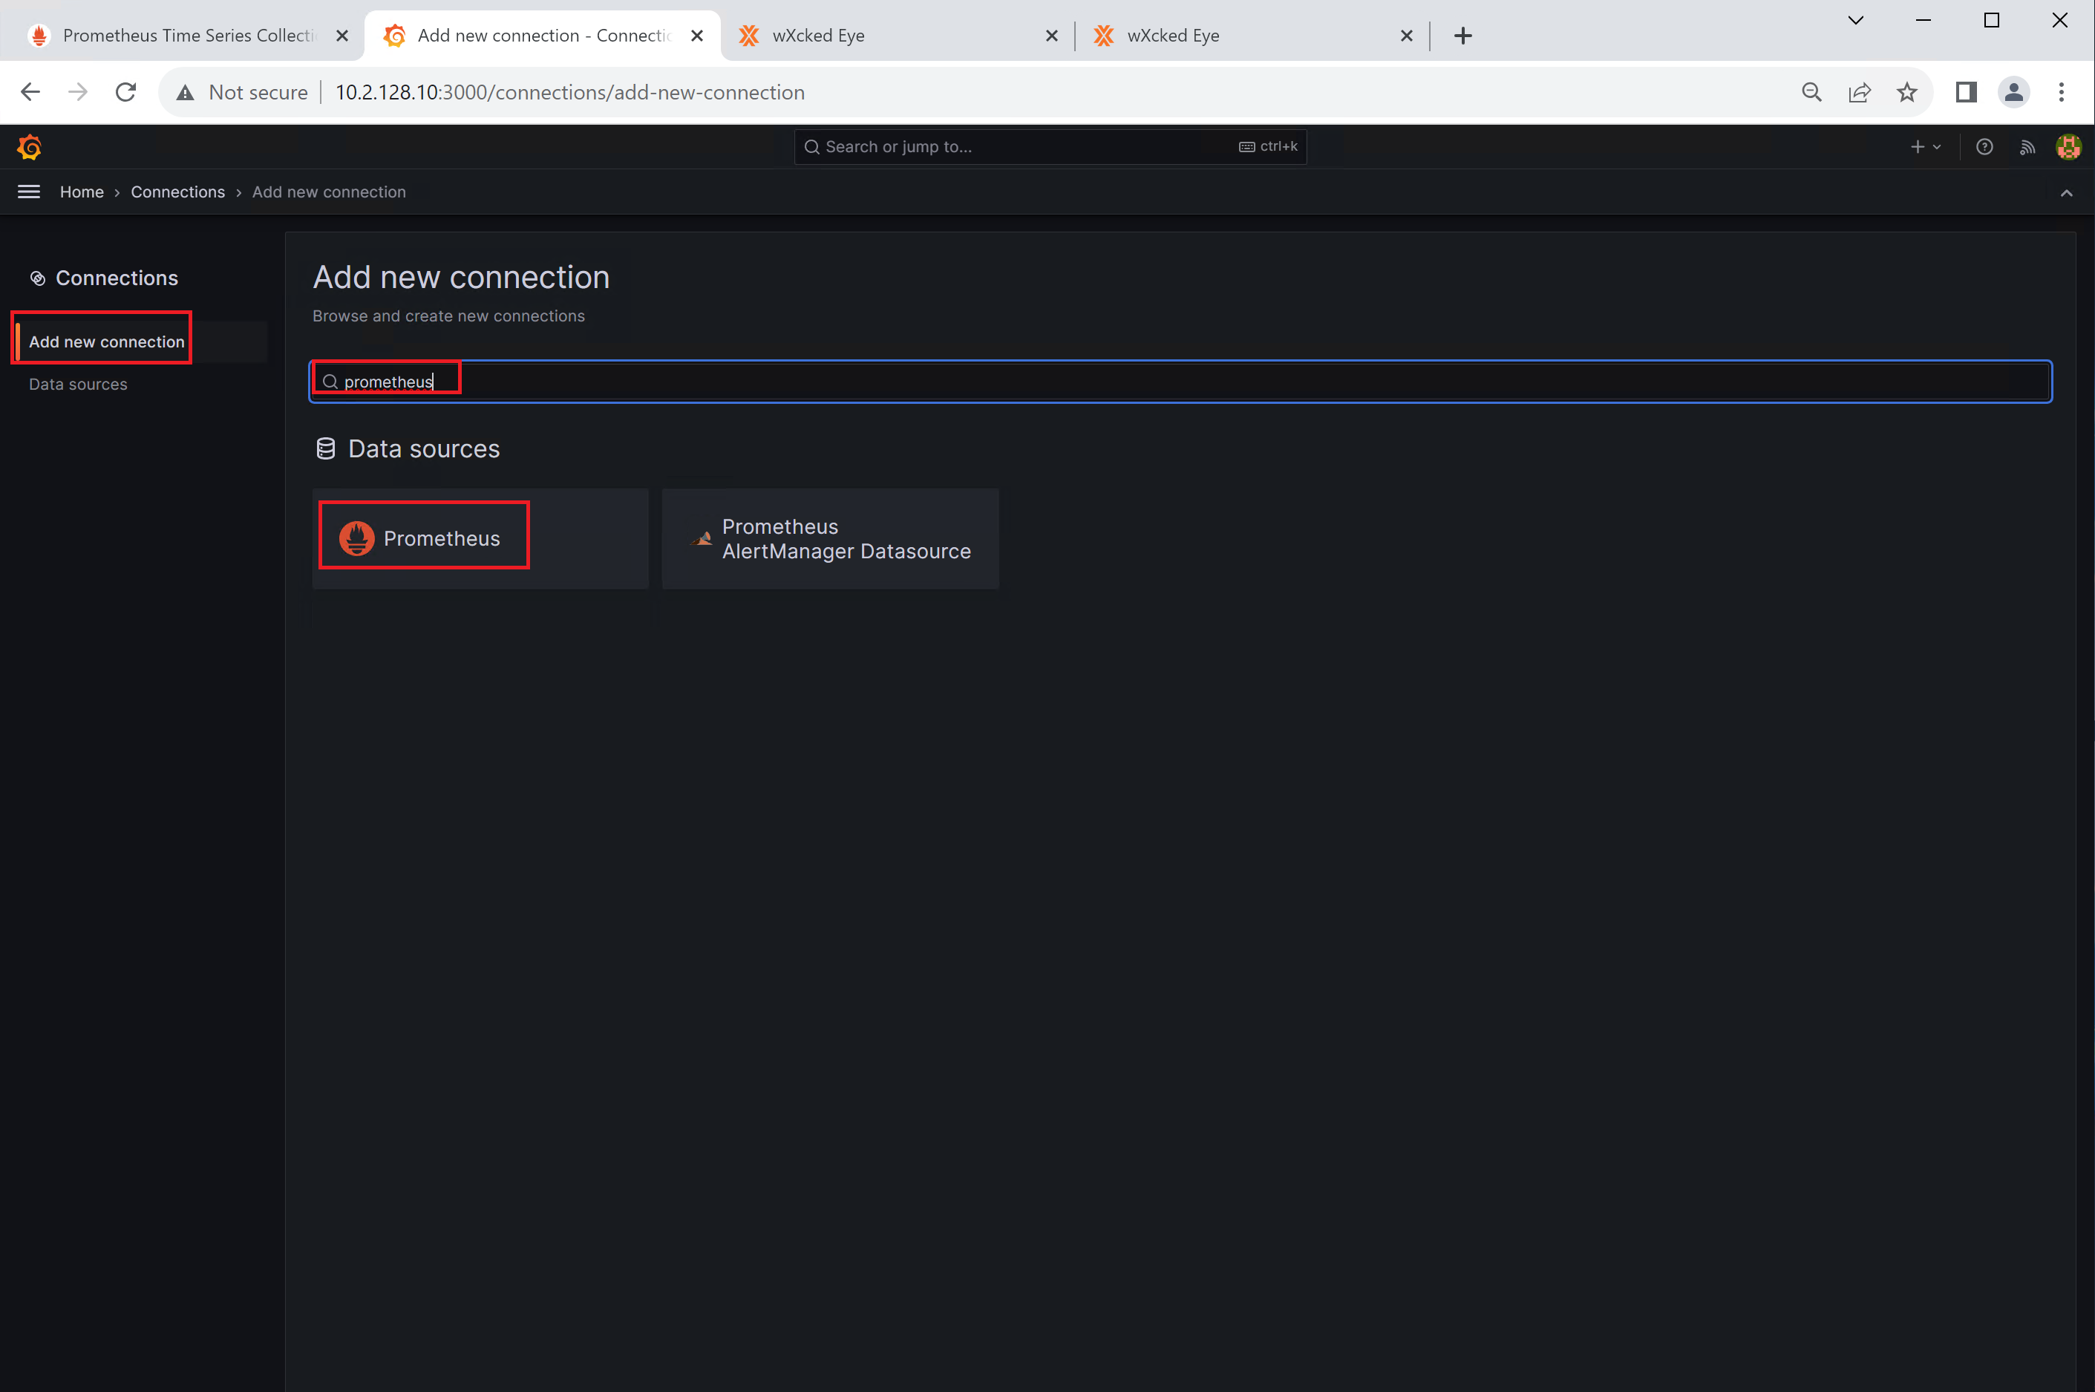Click Home in the breadcrumb
Screen dimensions: 2095x1392
pos(82,192)
